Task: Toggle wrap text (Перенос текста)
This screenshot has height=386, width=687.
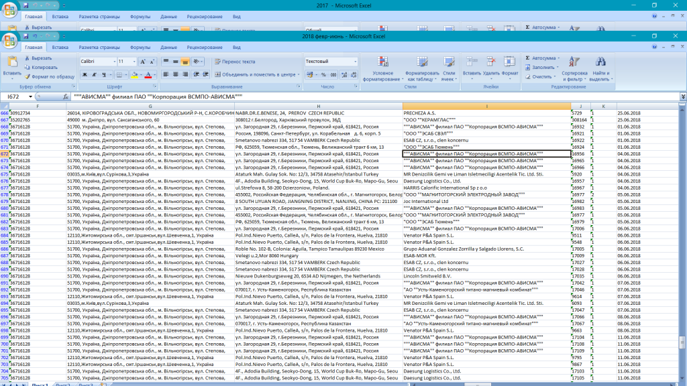Action: pos(235,62)
